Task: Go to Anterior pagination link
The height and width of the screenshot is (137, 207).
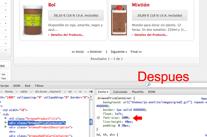Action: point(95,52)
